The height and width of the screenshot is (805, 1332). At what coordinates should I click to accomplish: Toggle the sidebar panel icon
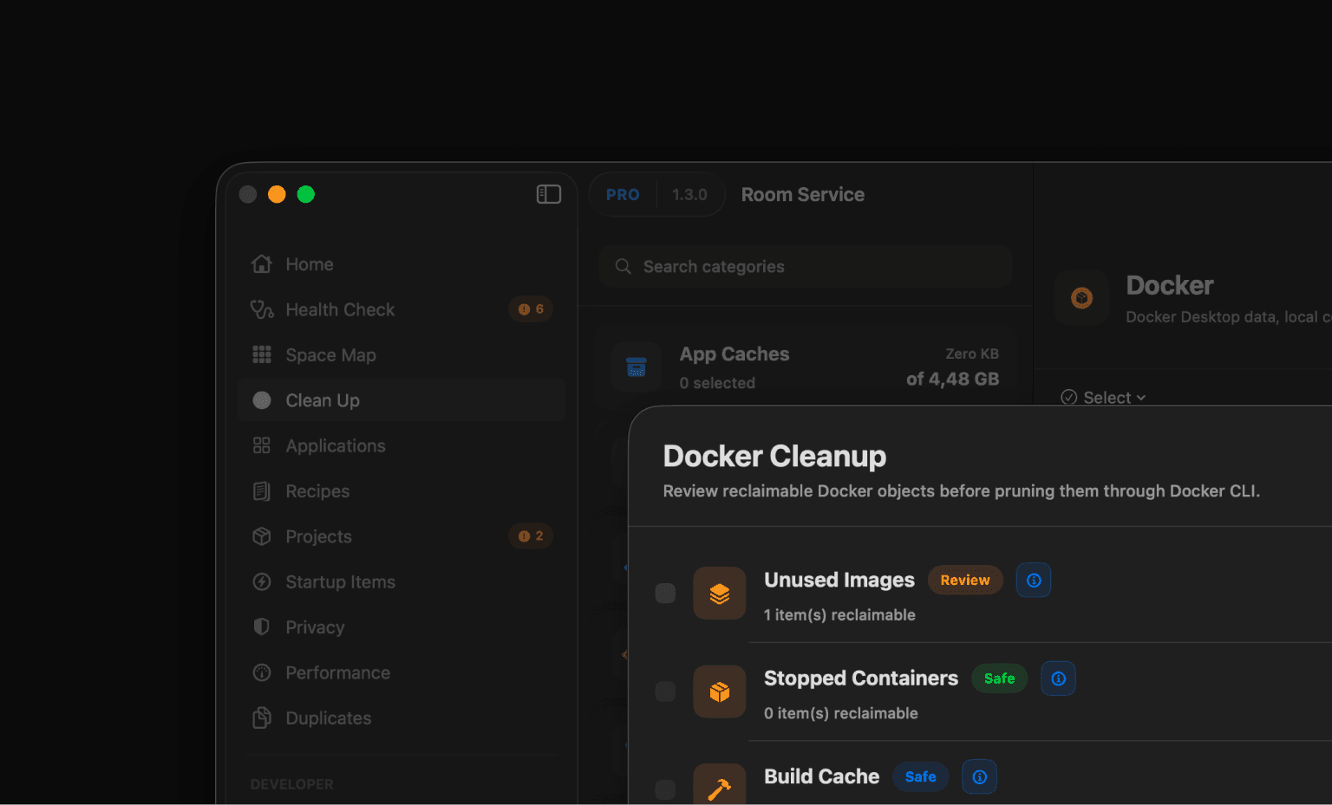coord(549,194)
